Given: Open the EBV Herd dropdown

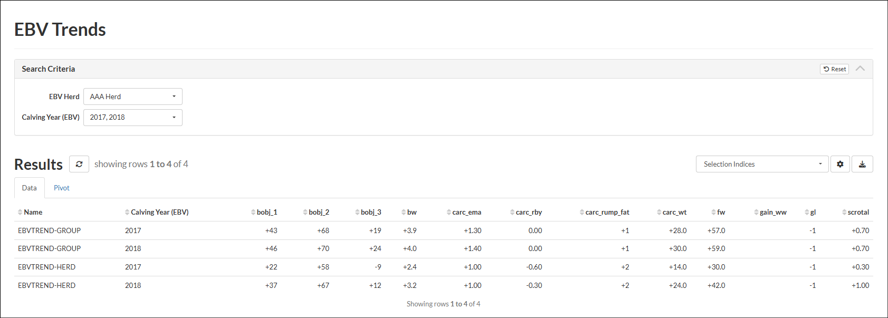Looking at the screenshot, I should point(133,97).
